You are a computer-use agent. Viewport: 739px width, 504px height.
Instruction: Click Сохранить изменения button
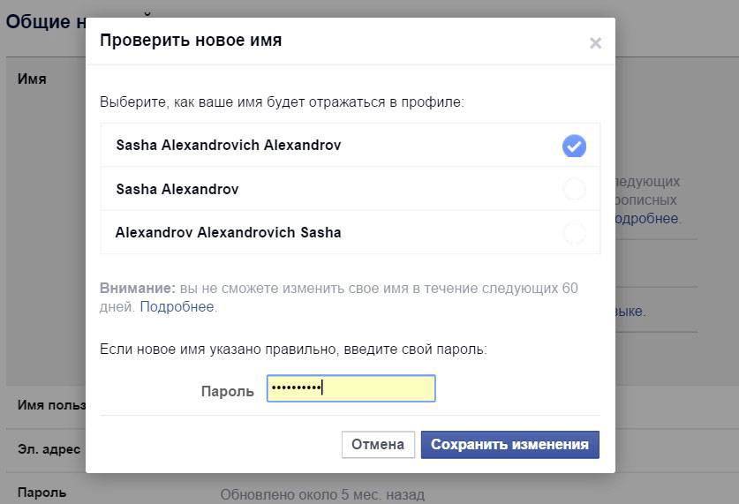(509, 445)
